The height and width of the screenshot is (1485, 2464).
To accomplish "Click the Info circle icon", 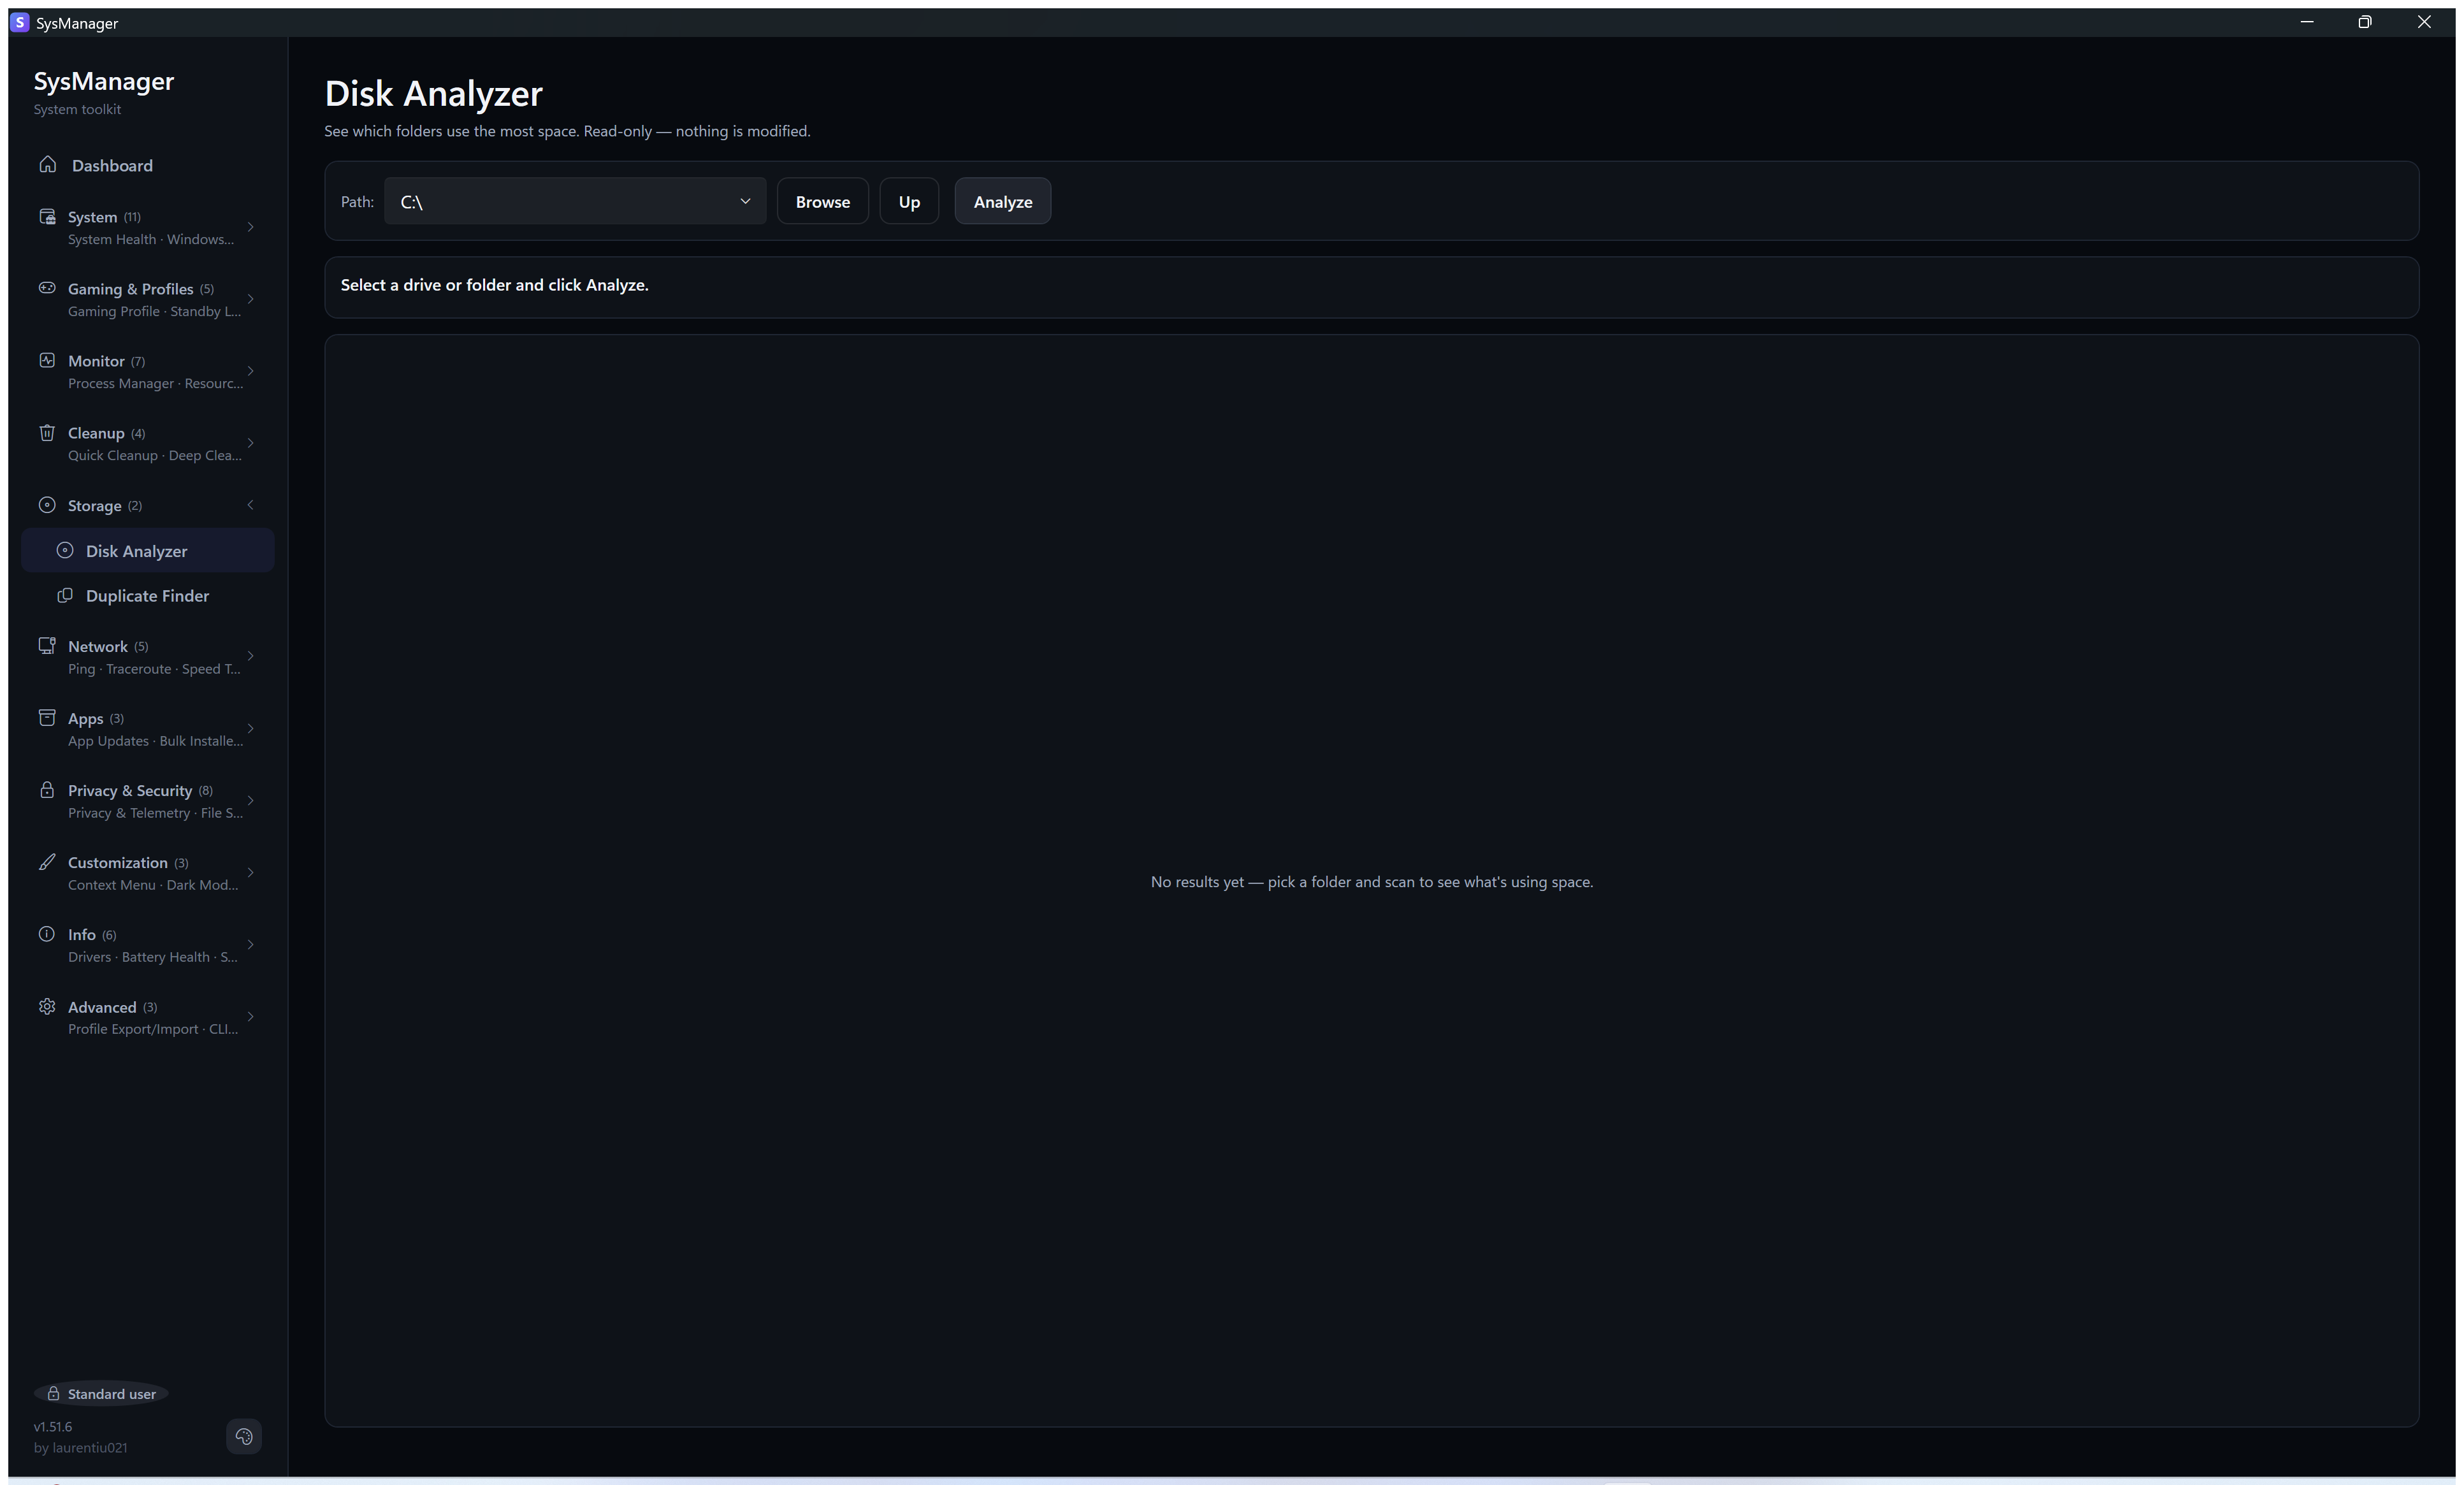I will click(x=47, y=934).
